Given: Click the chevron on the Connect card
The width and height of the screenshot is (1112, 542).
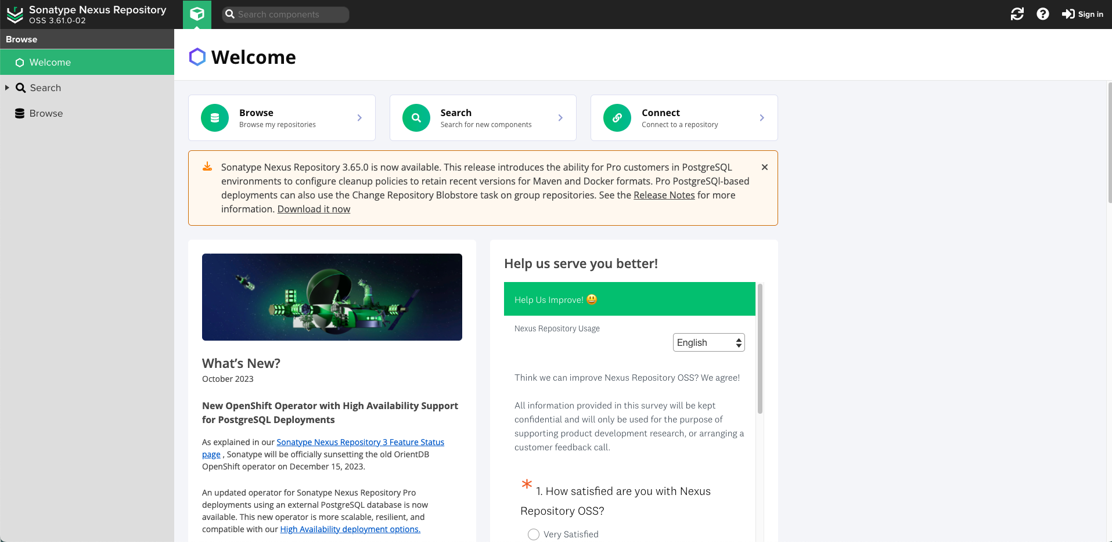Looking at the screenshot, I should point(762,117).
